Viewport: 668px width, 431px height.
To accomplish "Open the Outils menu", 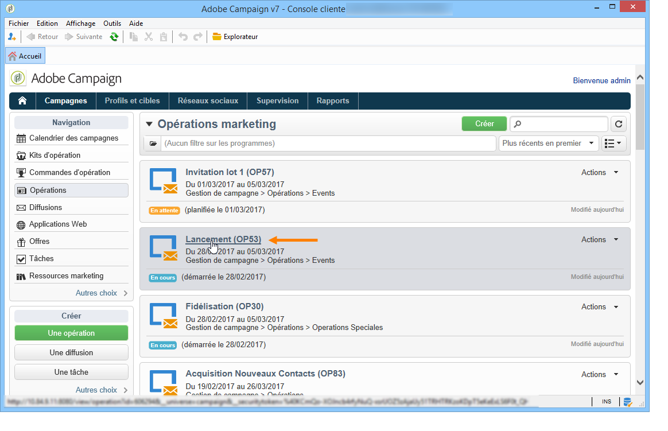I will click(x=112, y=24).
